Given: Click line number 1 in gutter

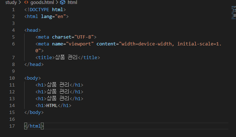Looking at the screenshot, I should [x=13, y=10].
